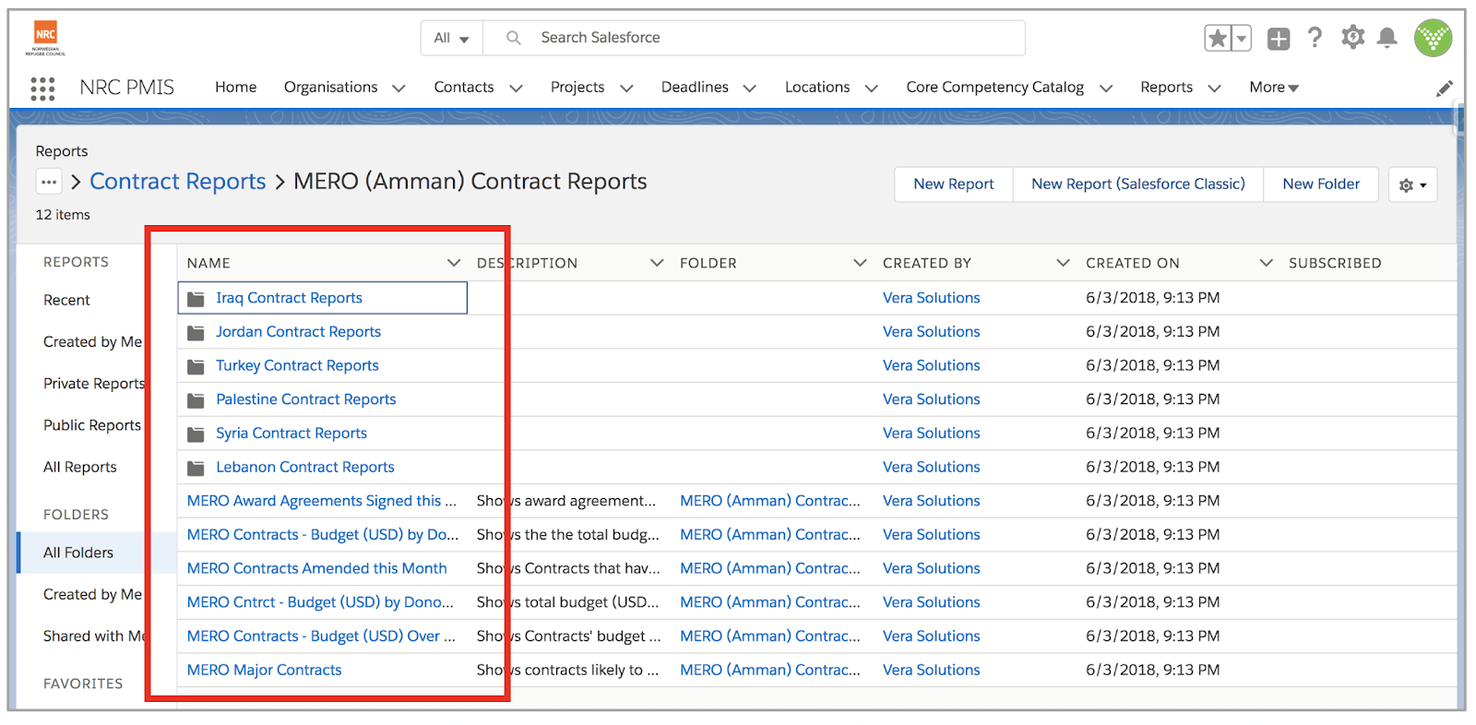Expand the Reports tab chevron

(x=1214, y=88)
